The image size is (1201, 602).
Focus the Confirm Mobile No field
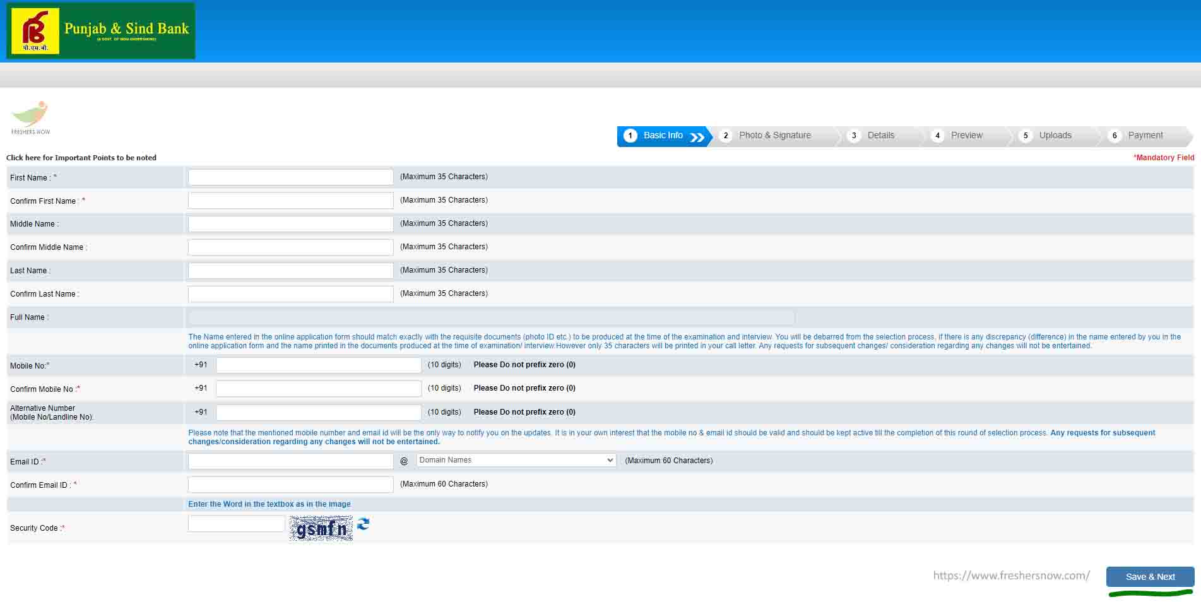(x=318, y=389)
